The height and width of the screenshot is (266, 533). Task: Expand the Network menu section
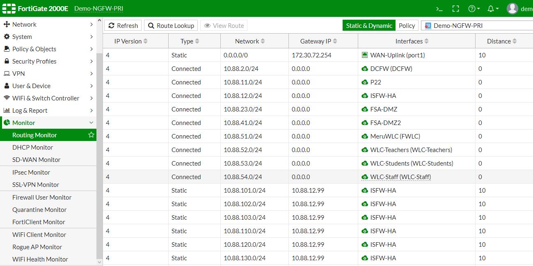tap(48, 25)
